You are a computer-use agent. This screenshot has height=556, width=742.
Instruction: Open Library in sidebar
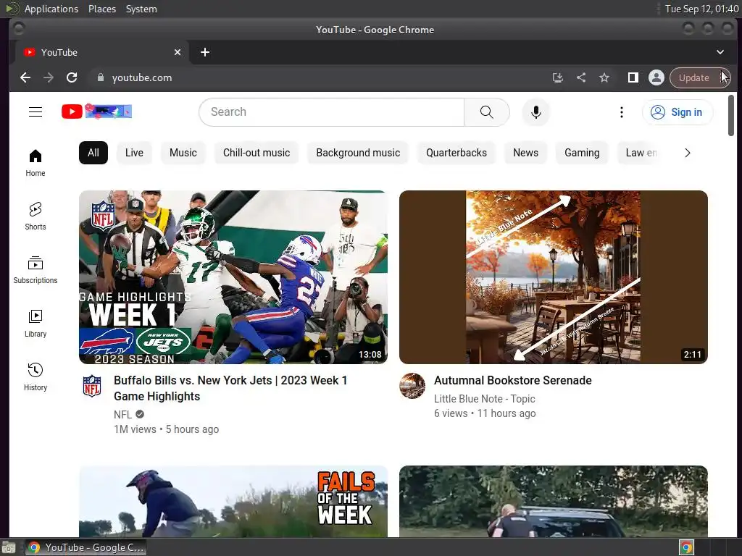coord(36,324)
